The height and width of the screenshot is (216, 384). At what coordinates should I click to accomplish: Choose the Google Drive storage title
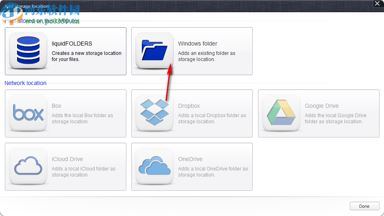click(x=322, y=106)
